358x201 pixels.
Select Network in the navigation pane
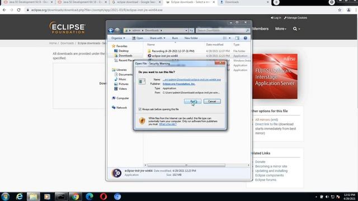121,108
